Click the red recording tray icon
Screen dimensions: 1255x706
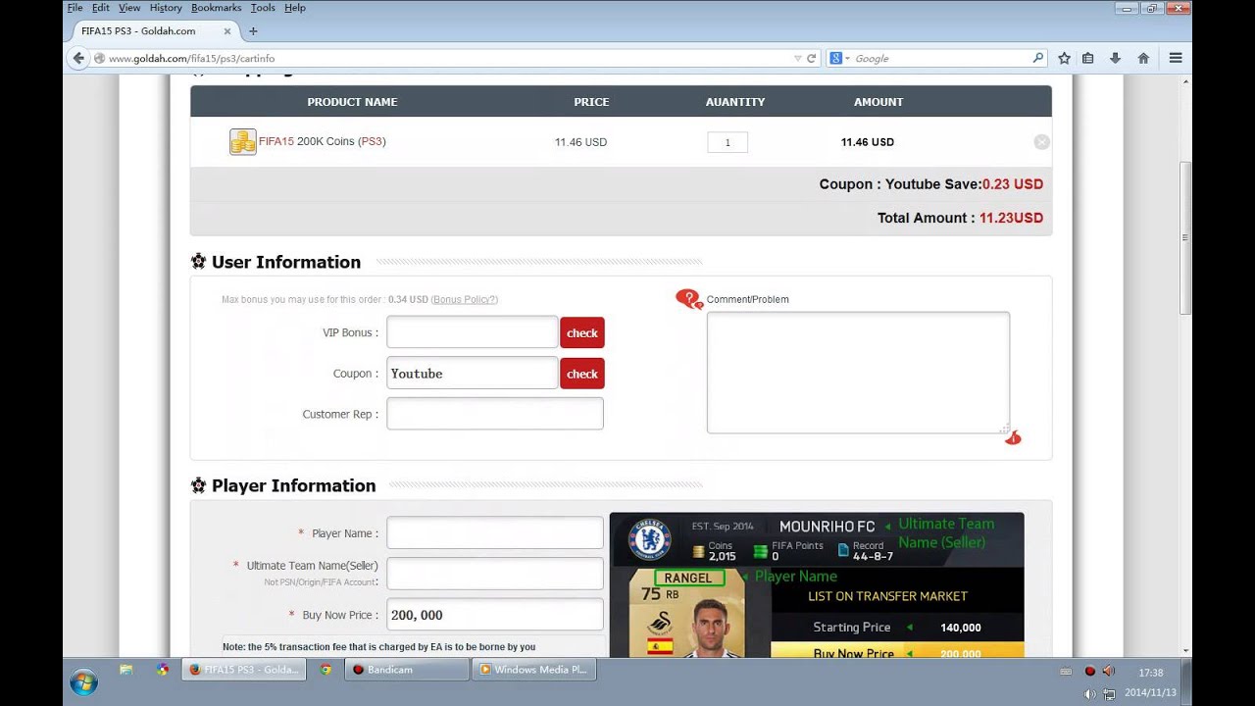pos(1089,672)
